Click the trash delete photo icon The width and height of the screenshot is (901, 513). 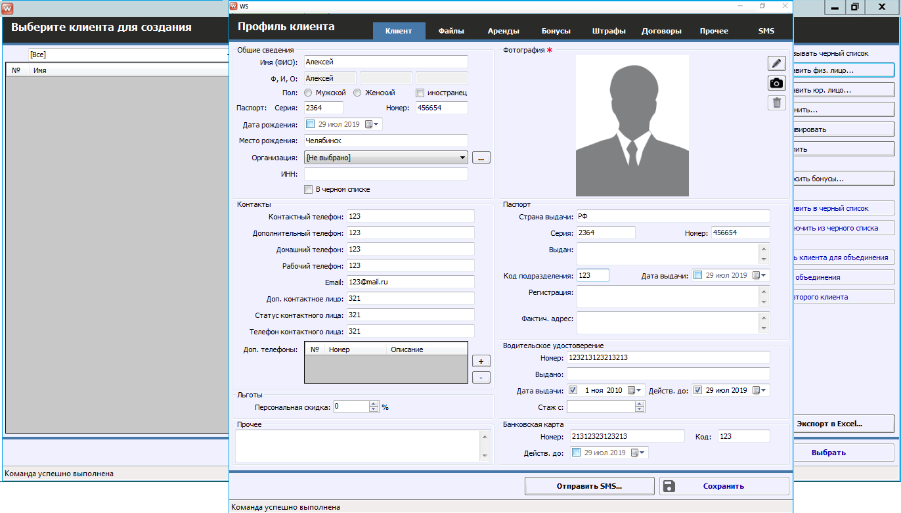777,102
